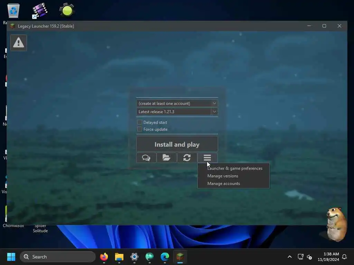Image resolution: width=354 pixels, height=265 pixels.
Task: Select the film reel video shortcut icon
Action: [40, 10]
